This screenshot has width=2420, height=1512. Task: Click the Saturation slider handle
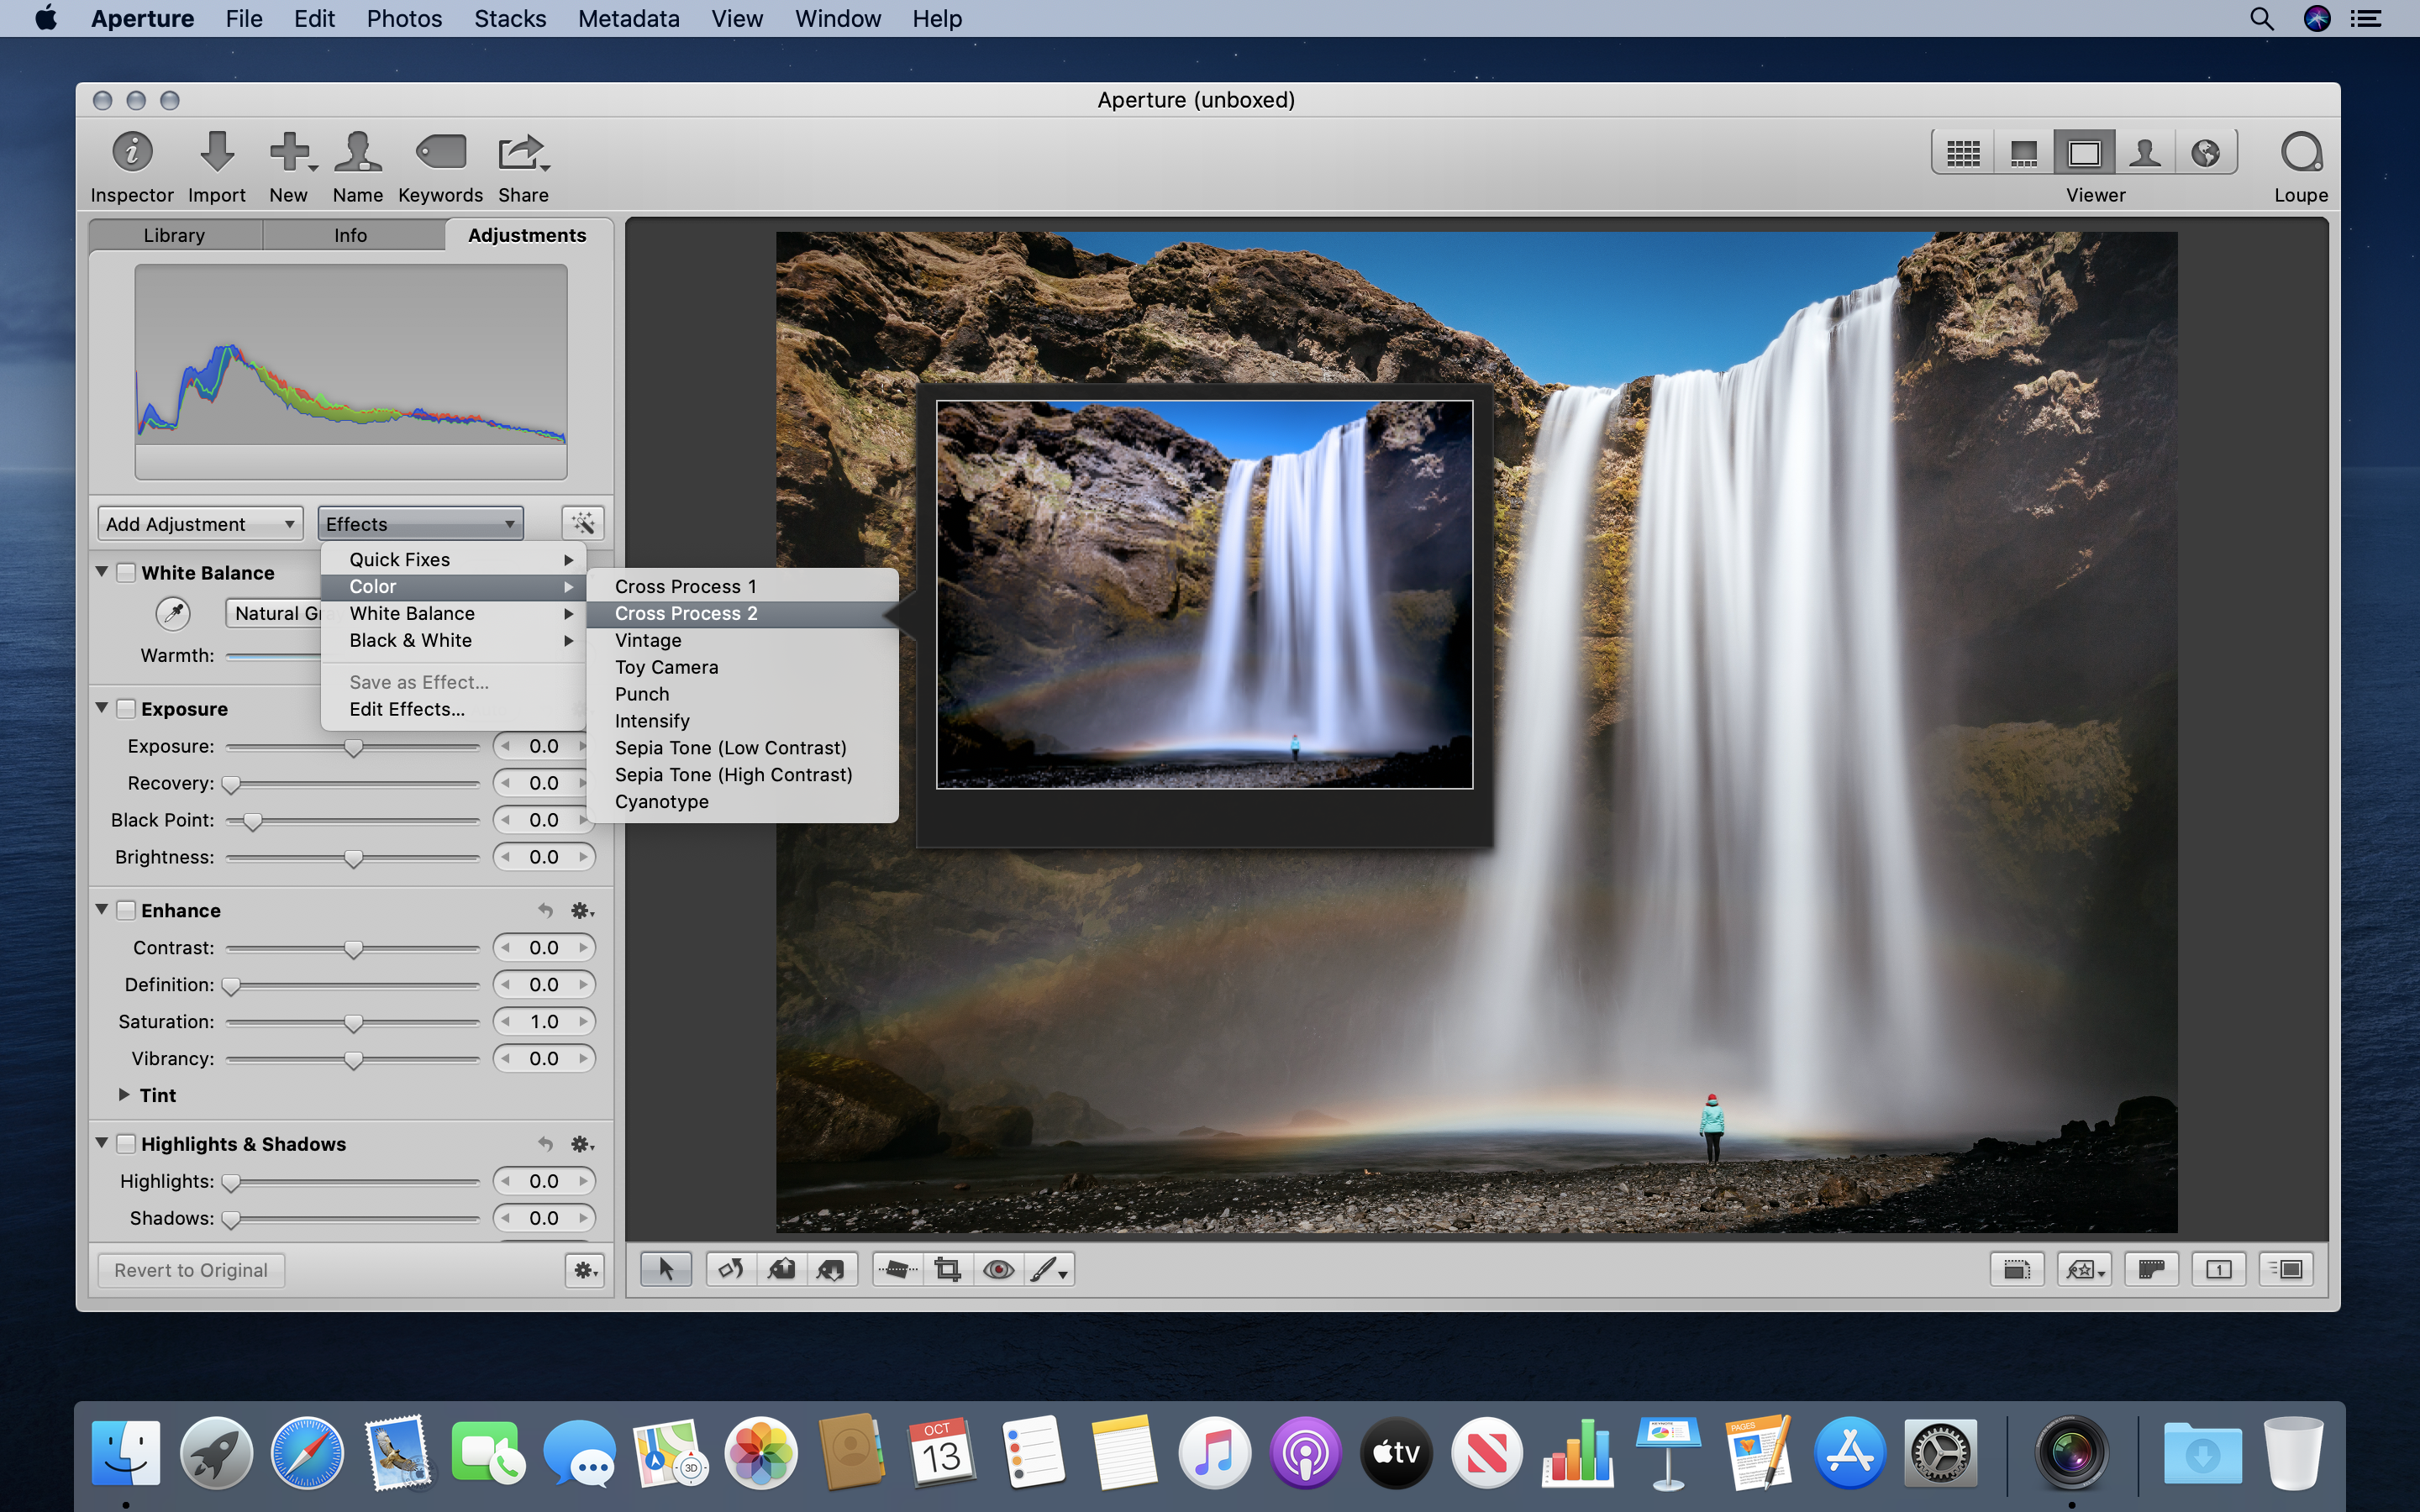(353, 1023)
